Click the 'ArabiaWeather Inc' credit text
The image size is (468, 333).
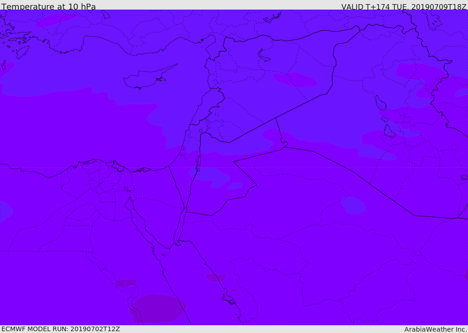point(435,329)
